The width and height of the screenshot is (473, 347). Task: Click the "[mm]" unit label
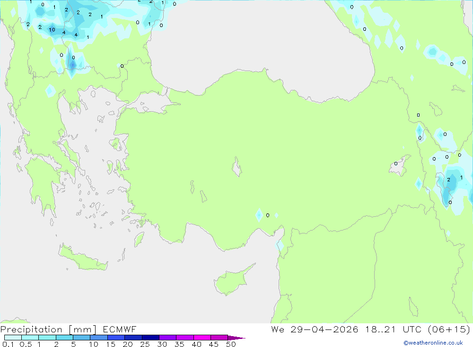83,329
